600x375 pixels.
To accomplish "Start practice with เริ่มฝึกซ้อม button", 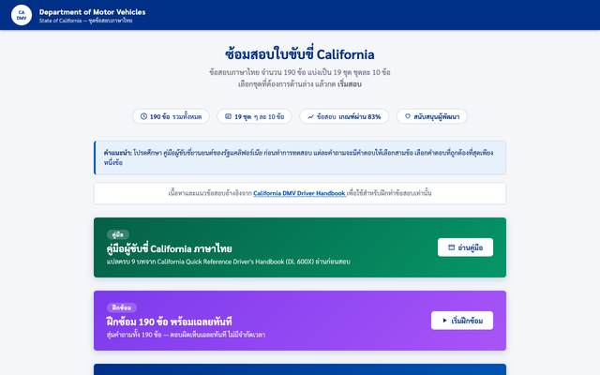I will point(462,321).
